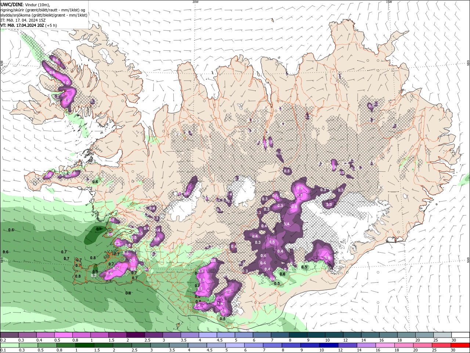The width and height of the screenshot is (470, 353).
Task: Click the '1.2' snowfall value in the Westfjords
Action: (x=67, y=100)
